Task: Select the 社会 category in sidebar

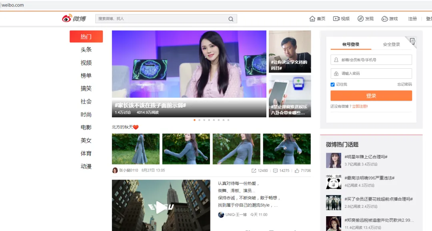Action: [x=86, y=102]
